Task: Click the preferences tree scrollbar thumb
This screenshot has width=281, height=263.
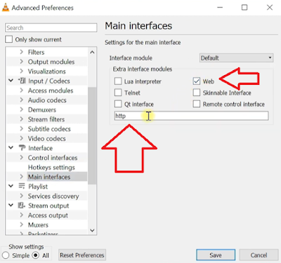Action: pyautogui.click(x=92, y=135)
